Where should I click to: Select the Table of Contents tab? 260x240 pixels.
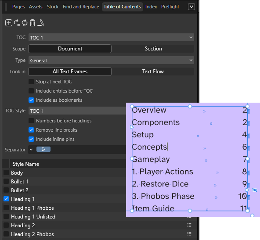coord(122,7)
